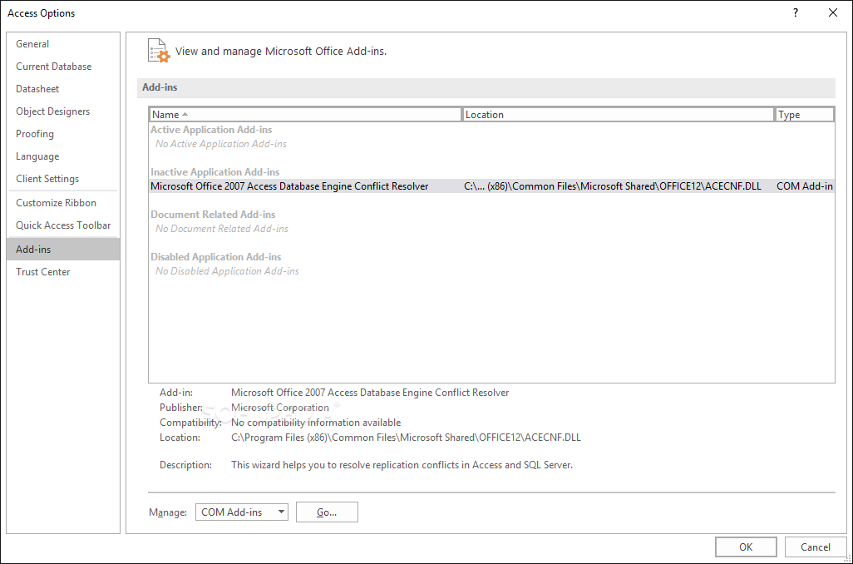Image resolution: width=853 pixels, height=564 pixels.
Task: Select Current Database category
Action: point(63,67)
